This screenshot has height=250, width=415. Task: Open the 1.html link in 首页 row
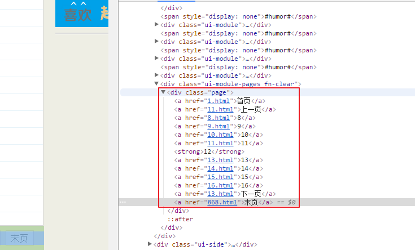click(x=219, y=101)
